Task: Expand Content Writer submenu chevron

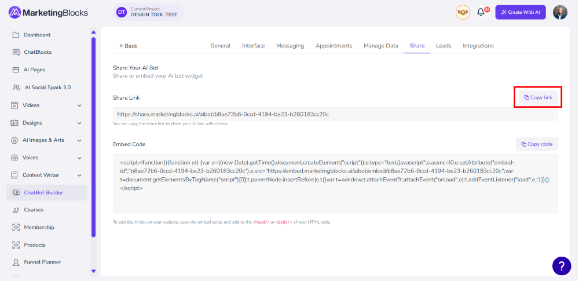Action: [79, 175]
